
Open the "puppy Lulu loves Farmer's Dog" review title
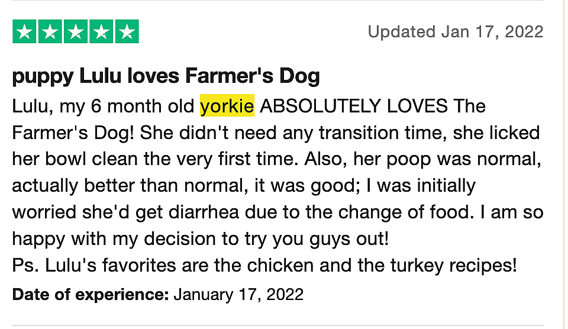click(166, 76)
